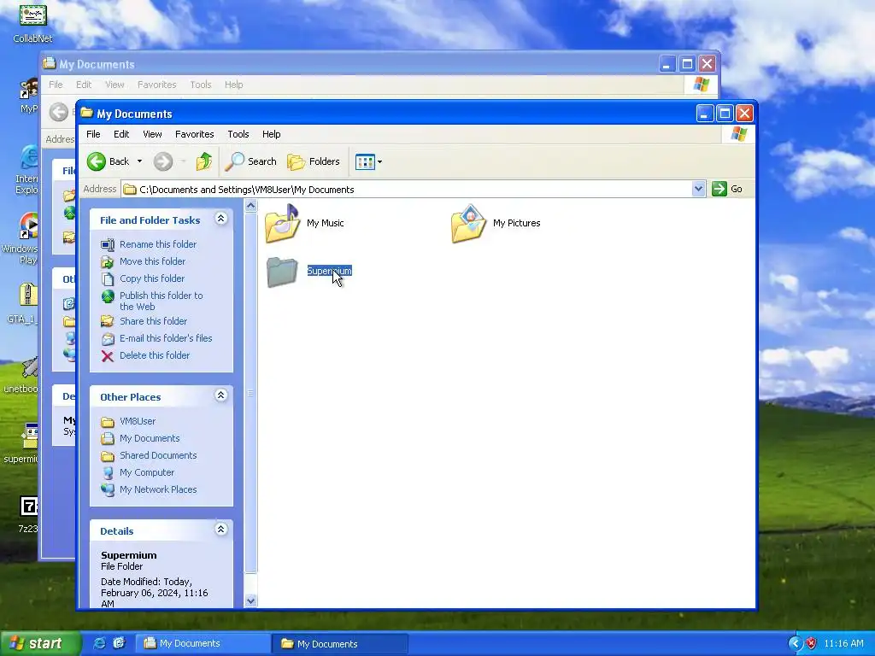Image resolution: width=875 pixels, height=656 pixels.
Task: Open the View menu in front window
Action: pyautogui.click(x=152, y=134)
